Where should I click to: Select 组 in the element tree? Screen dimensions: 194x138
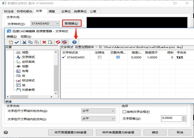(x=24, y=85)
